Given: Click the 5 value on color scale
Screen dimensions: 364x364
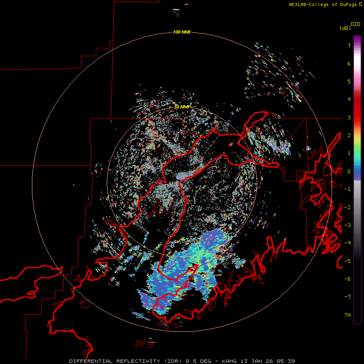Looking at the screenshot, I should (349, 81).
